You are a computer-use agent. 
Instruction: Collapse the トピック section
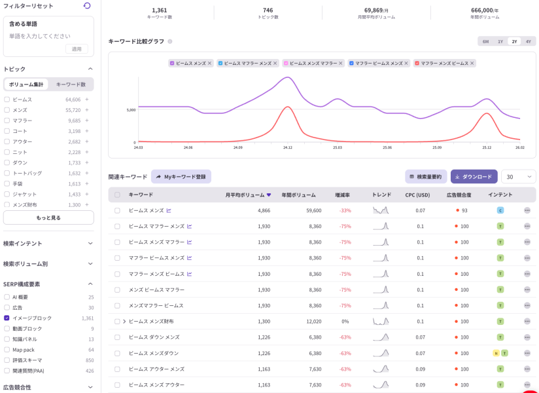tap(90, 69)
